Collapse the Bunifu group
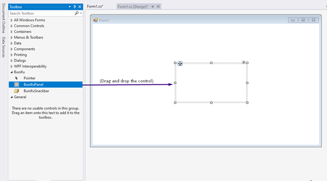Screen dimensions: 327x181 [12, 72]
